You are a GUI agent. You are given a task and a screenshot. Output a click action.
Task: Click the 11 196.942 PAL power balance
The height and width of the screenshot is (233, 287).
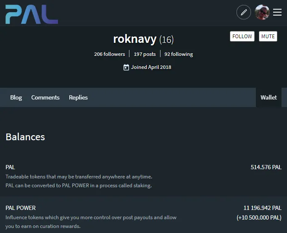(262, 208)
